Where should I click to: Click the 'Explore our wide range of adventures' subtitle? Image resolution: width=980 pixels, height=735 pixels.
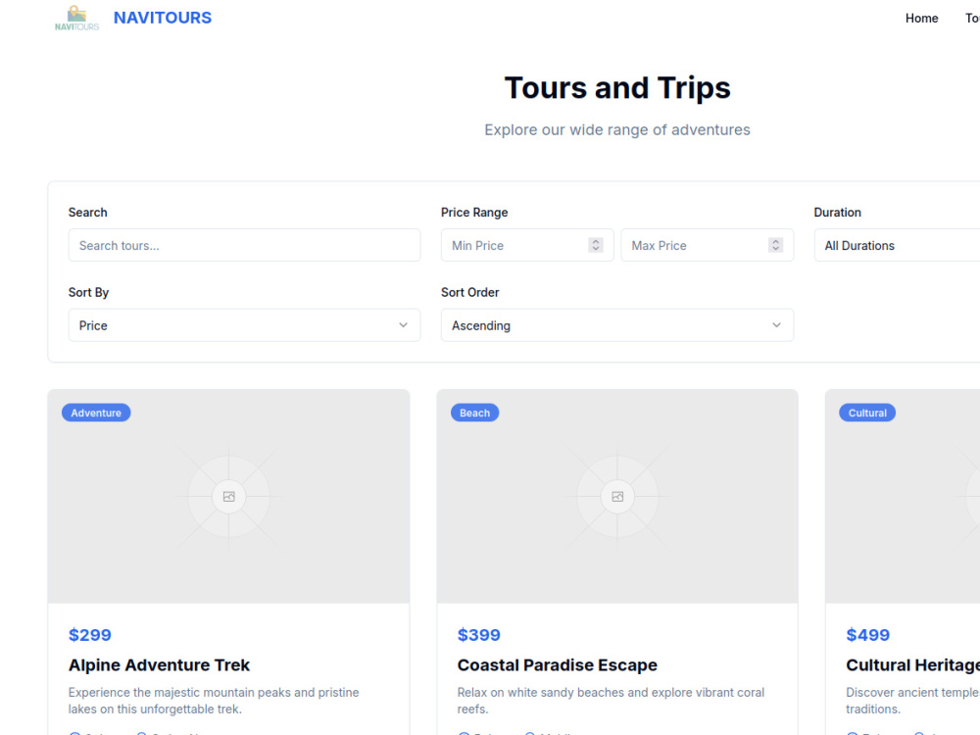tap(617, 130)
